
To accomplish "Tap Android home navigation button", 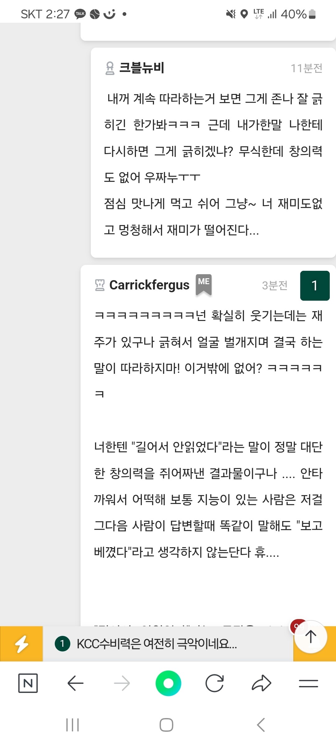I will pos(166,725).
